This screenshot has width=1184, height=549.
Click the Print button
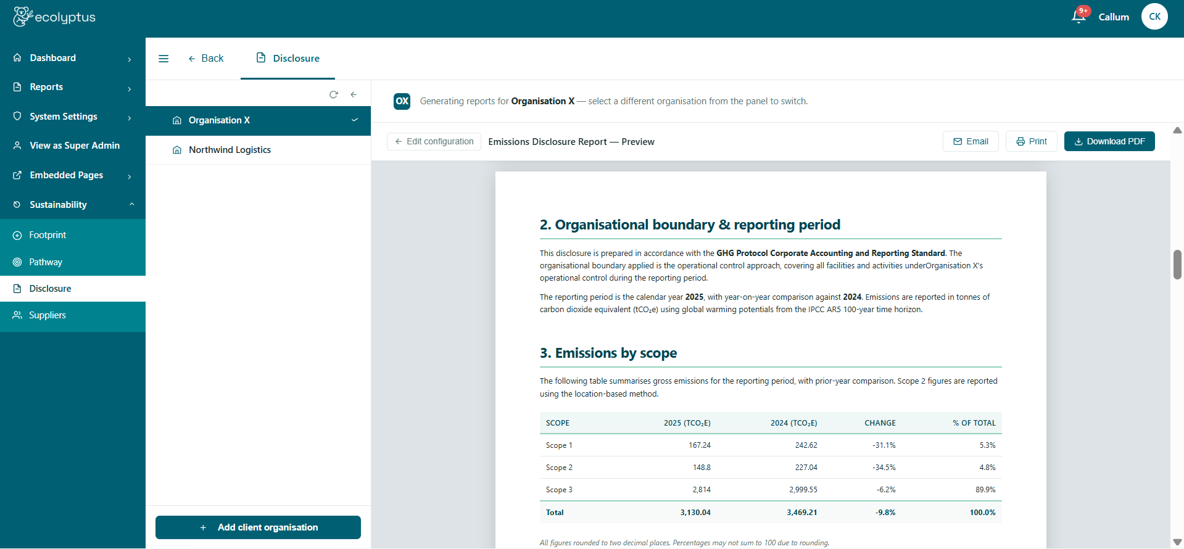click(x=1032, y=141)
